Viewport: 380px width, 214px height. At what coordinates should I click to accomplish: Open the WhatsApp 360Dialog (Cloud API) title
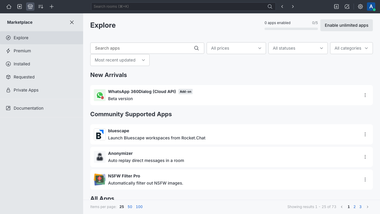tap(142, 92)
